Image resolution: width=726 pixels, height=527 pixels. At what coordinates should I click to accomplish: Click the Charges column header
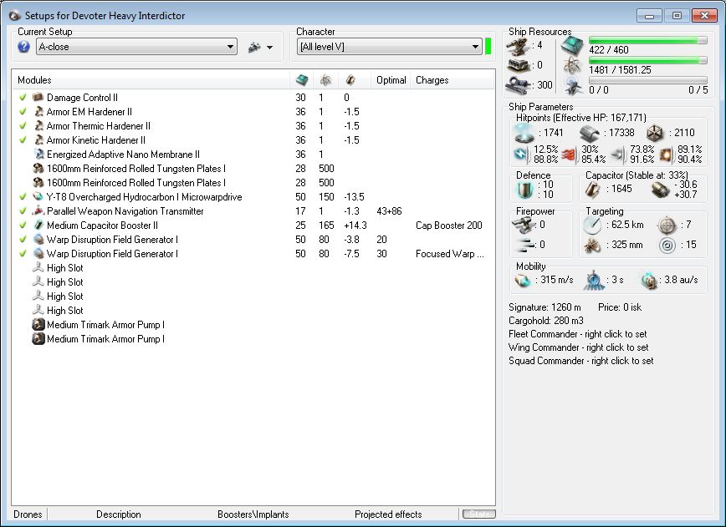pos(452,80)
